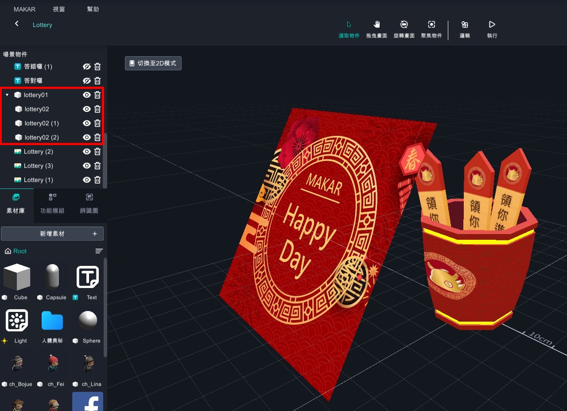Screen dimensions: 567x411
Task: Go back using the left arrow icon
Action: (17, 24)
